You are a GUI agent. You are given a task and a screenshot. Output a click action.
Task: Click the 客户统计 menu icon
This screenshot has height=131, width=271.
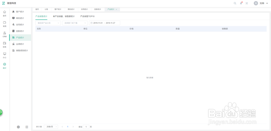(x=13, y=12)
